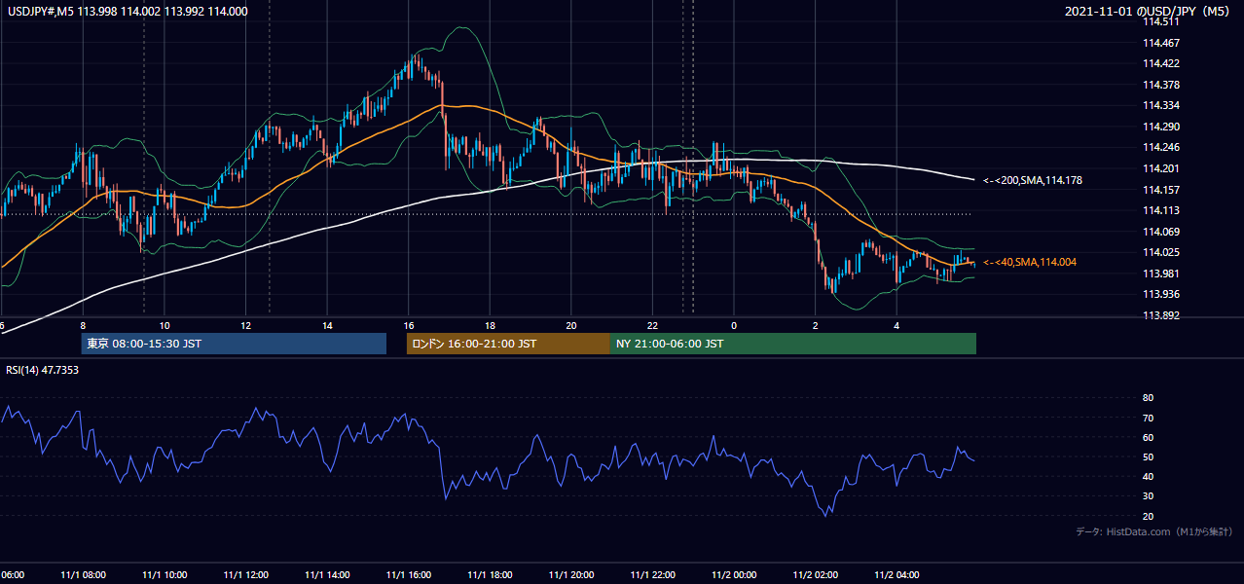Click hour tick 14 under price chart
Viewport: 1244px width, 584px height.
tap(327, 326)
